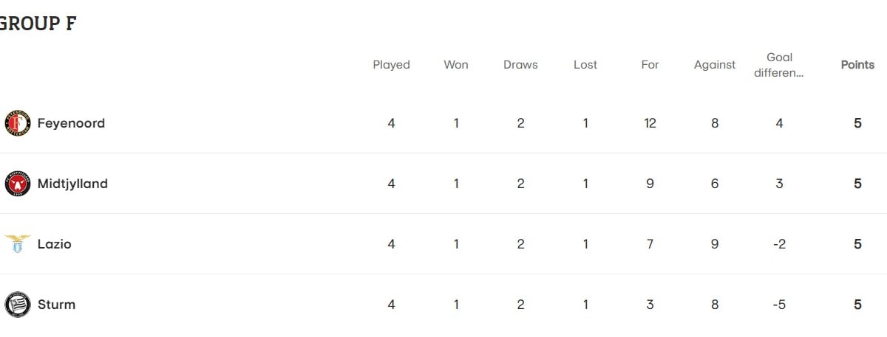Click the Feyenoord club crest icon

17,123
